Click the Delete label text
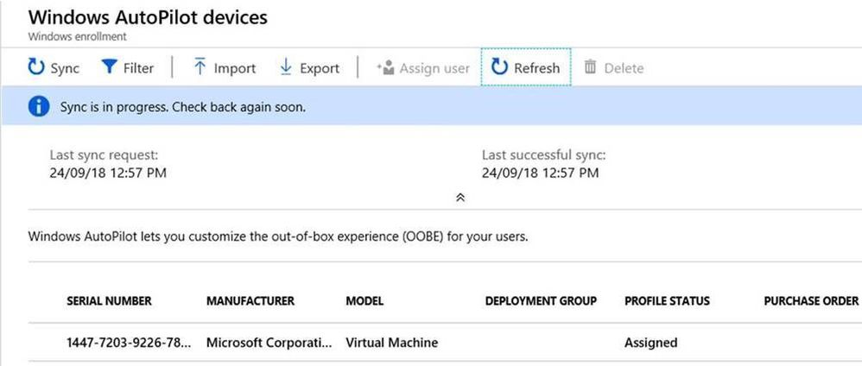The height and width of the screenshot is (366, 862). click(x=624, y=68)
